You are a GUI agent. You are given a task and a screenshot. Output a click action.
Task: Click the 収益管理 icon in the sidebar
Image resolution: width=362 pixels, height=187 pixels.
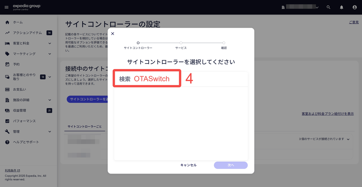pyautogui.click(x=7, y=110)
